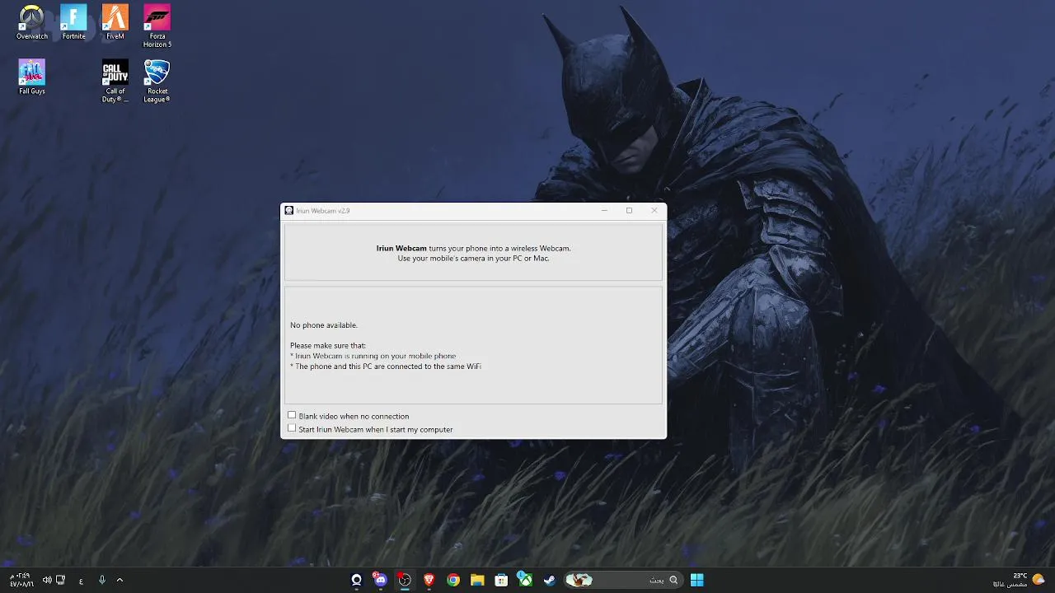Select the Forza Horizon 5 desktop icon
This screenshot has width=1055, height=593.
click(x=157, y=26)
